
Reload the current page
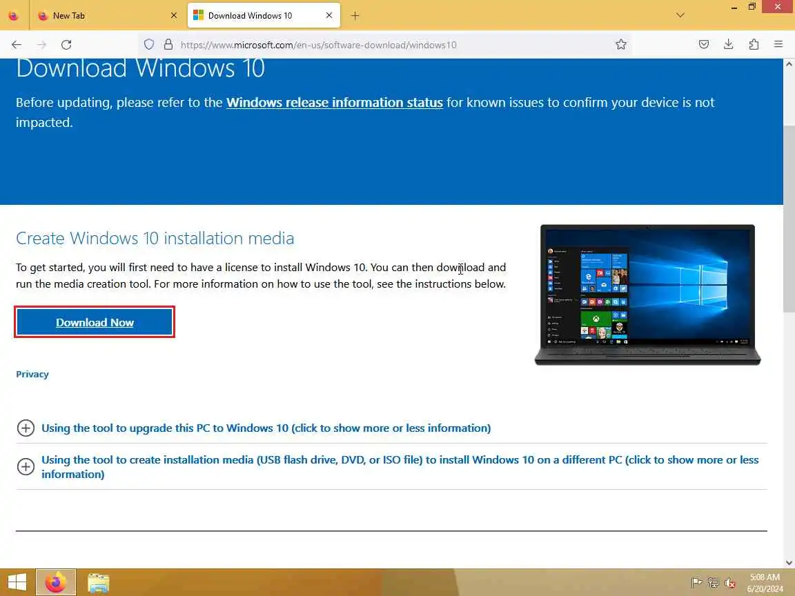[x=66, y=45]
